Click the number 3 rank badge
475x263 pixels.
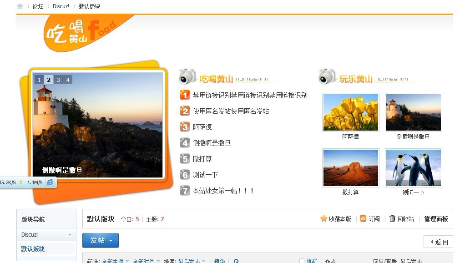coord(185,127)
